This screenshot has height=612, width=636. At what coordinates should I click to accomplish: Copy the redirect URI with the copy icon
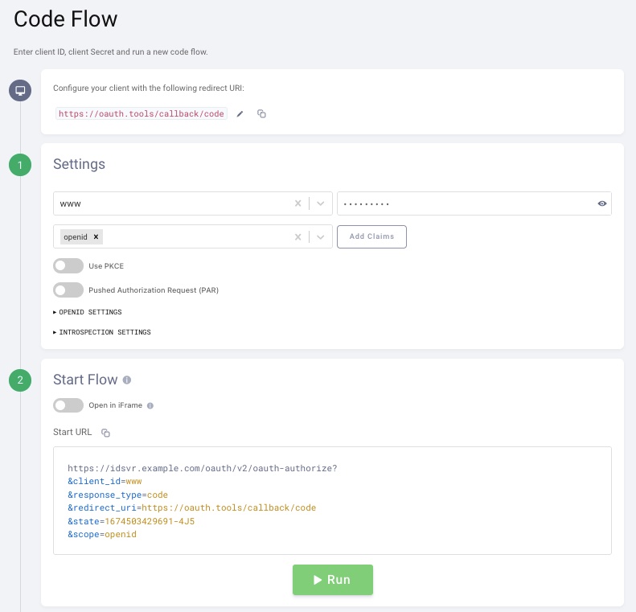pos(261,114)
